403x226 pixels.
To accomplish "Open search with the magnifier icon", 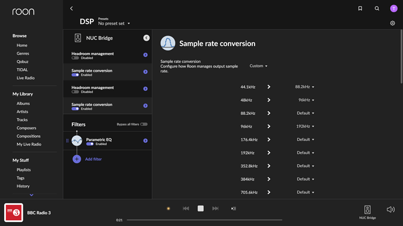I will click(x=377, y=9).
